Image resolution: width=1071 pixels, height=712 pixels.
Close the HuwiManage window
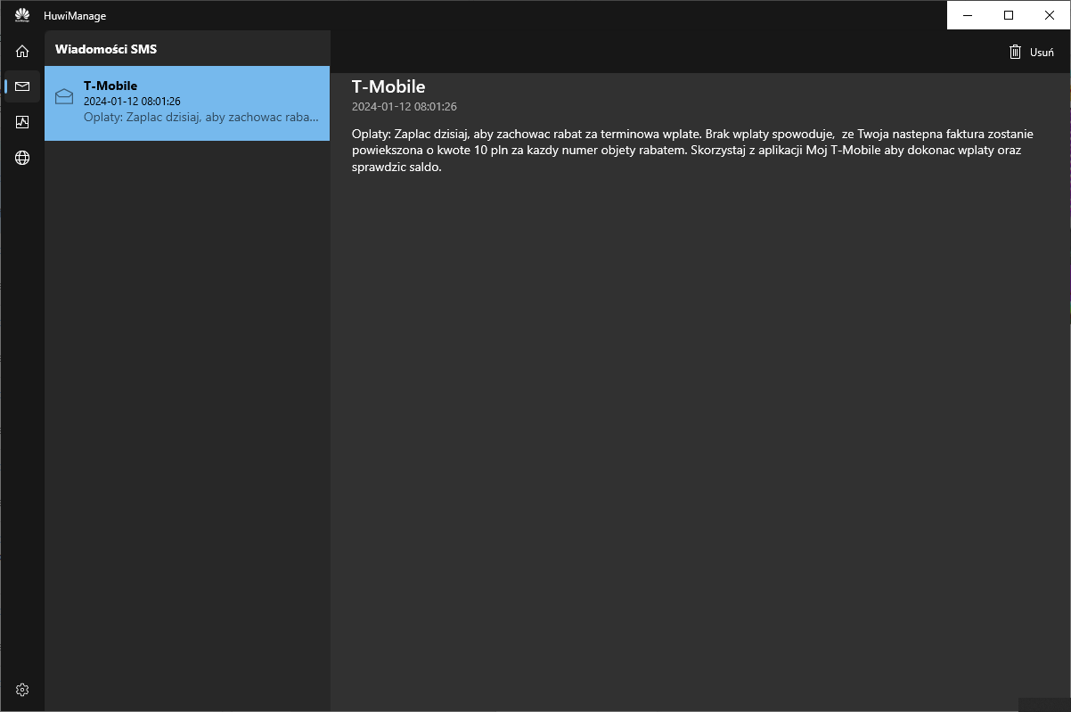1050,15
